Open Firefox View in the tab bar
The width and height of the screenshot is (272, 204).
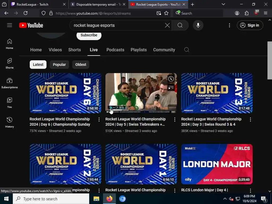[4, 4]
